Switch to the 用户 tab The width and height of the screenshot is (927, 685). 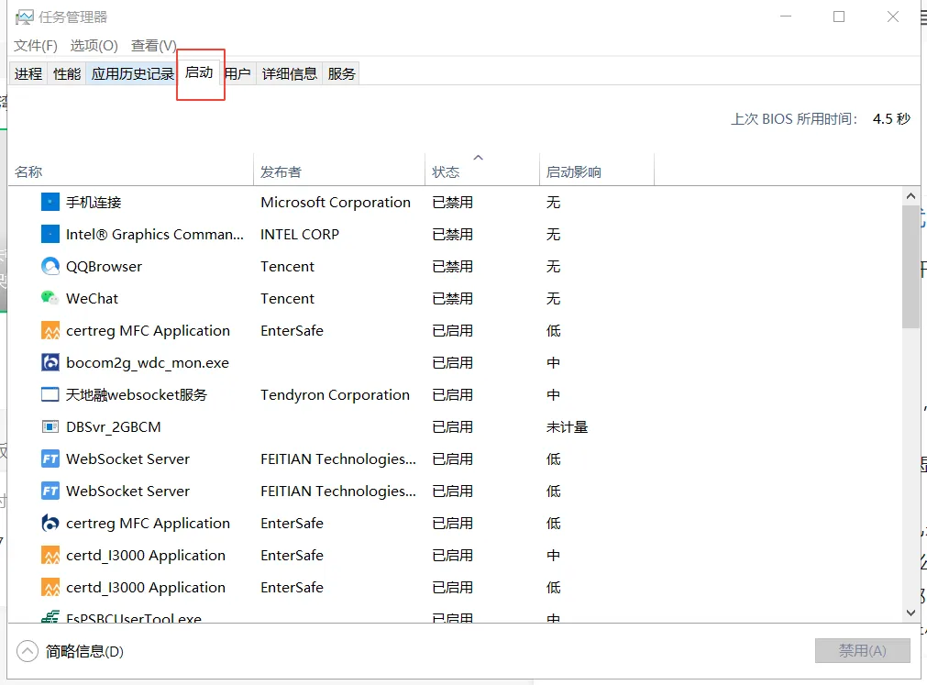tap(238, 74)
